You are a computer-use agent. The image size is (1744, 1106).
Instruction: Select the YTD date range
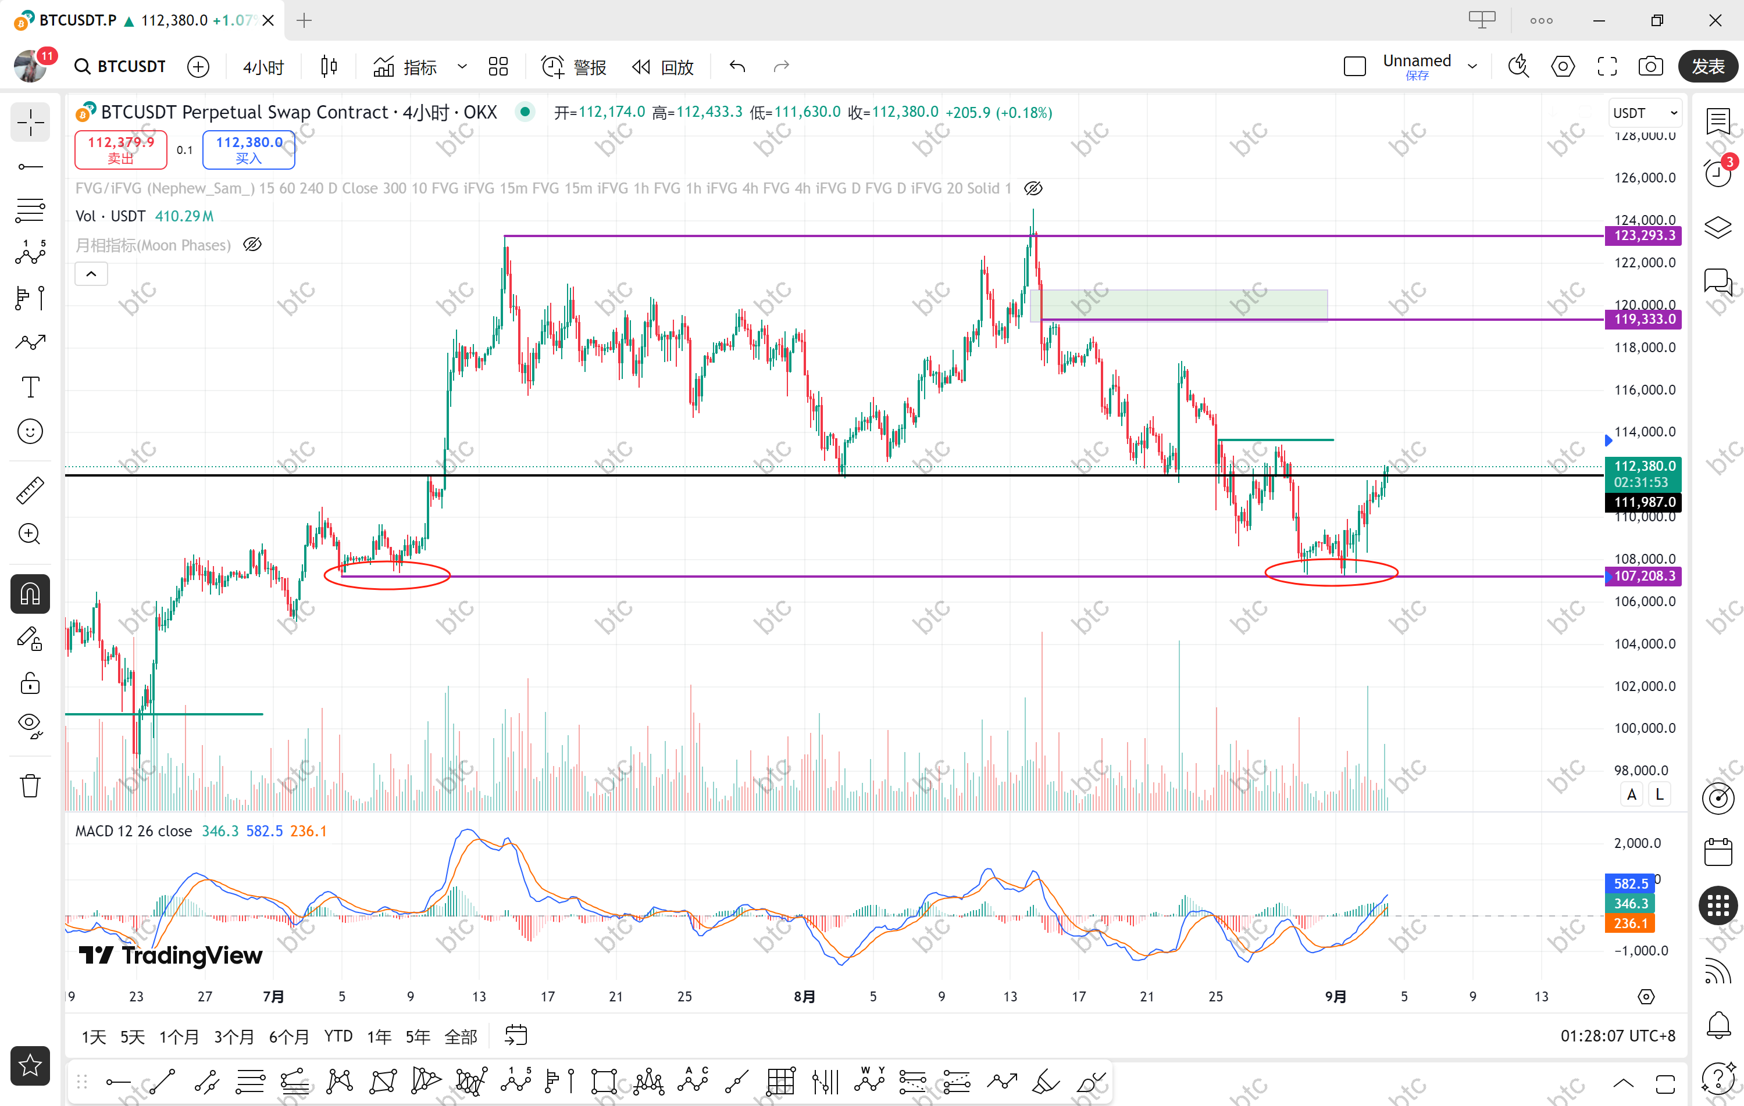(338, 1036)
